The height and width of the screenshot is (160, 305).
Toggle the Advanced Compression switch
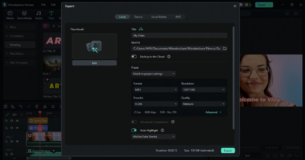[x=134, y=122]
